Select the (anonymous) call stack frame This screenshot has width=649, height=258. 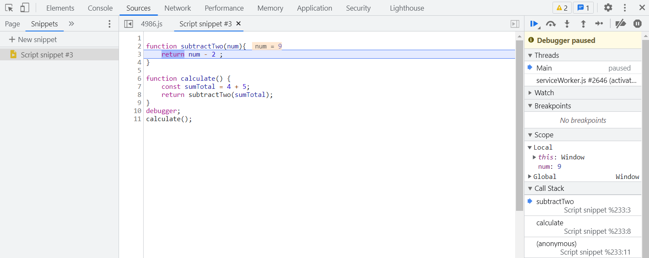pyautogui.click(x=583, y=248)
